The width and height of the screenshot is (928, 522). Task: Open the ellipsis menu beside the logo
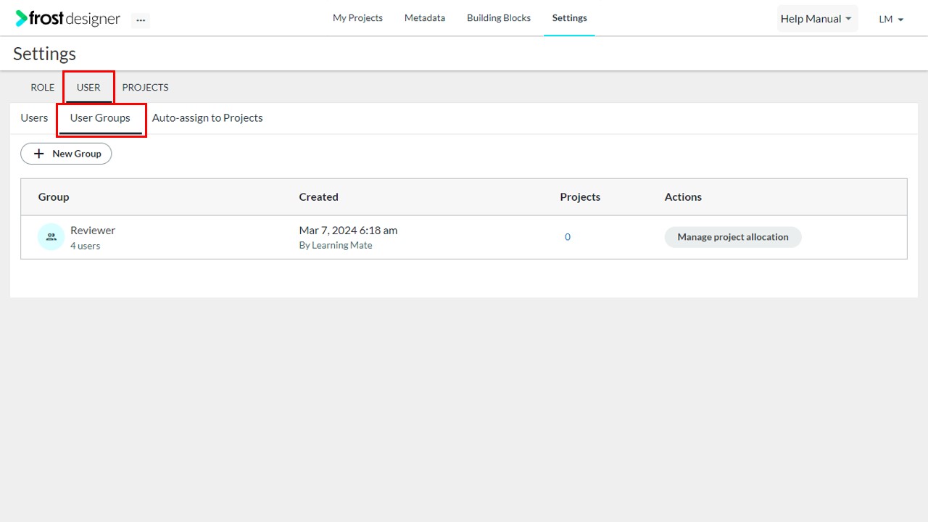141,20
